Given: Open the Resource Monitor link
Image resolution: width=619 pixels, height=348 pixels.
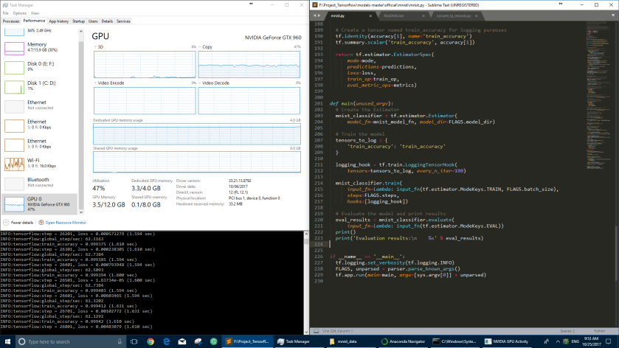Looking at the screenshot, I should [x=65, y=222].
